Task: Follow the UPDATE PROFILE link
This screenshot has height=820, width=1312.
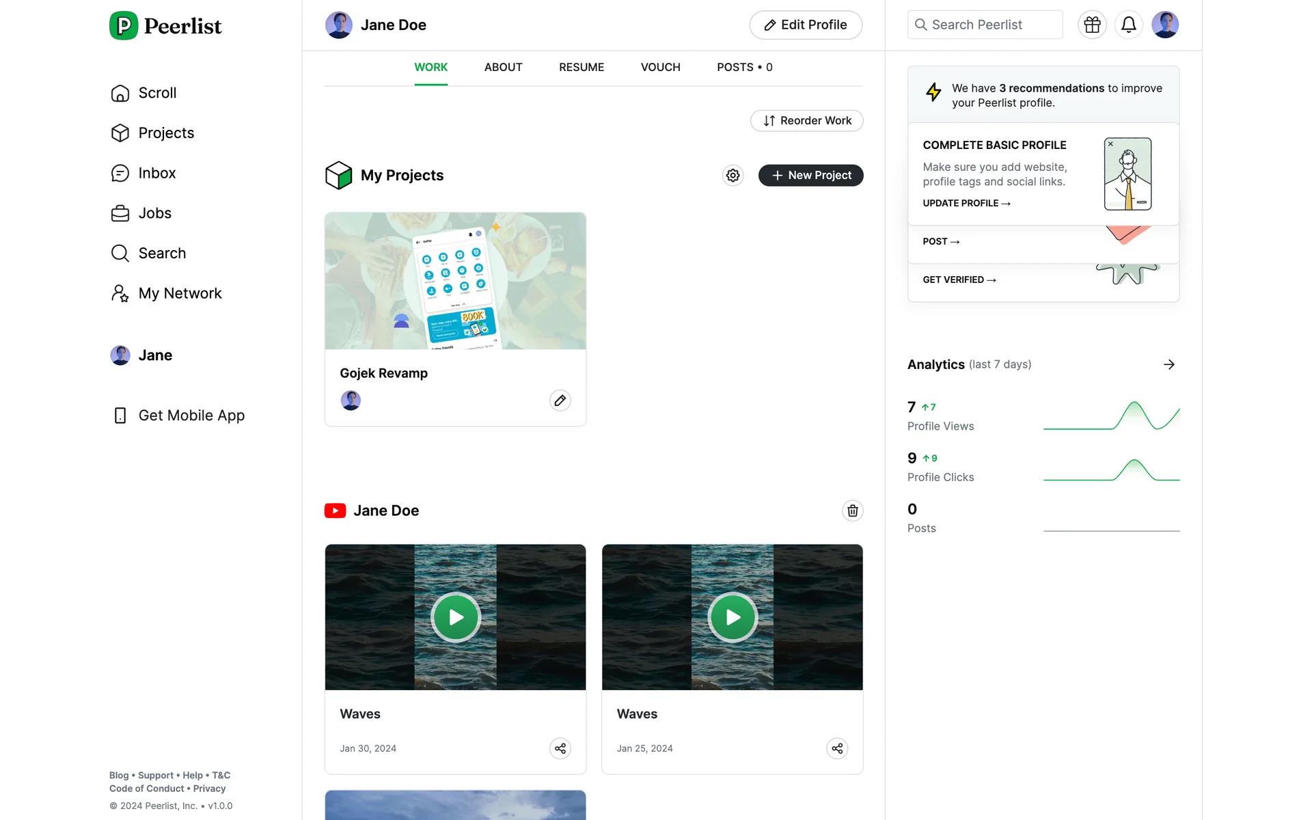Action: 966,204
